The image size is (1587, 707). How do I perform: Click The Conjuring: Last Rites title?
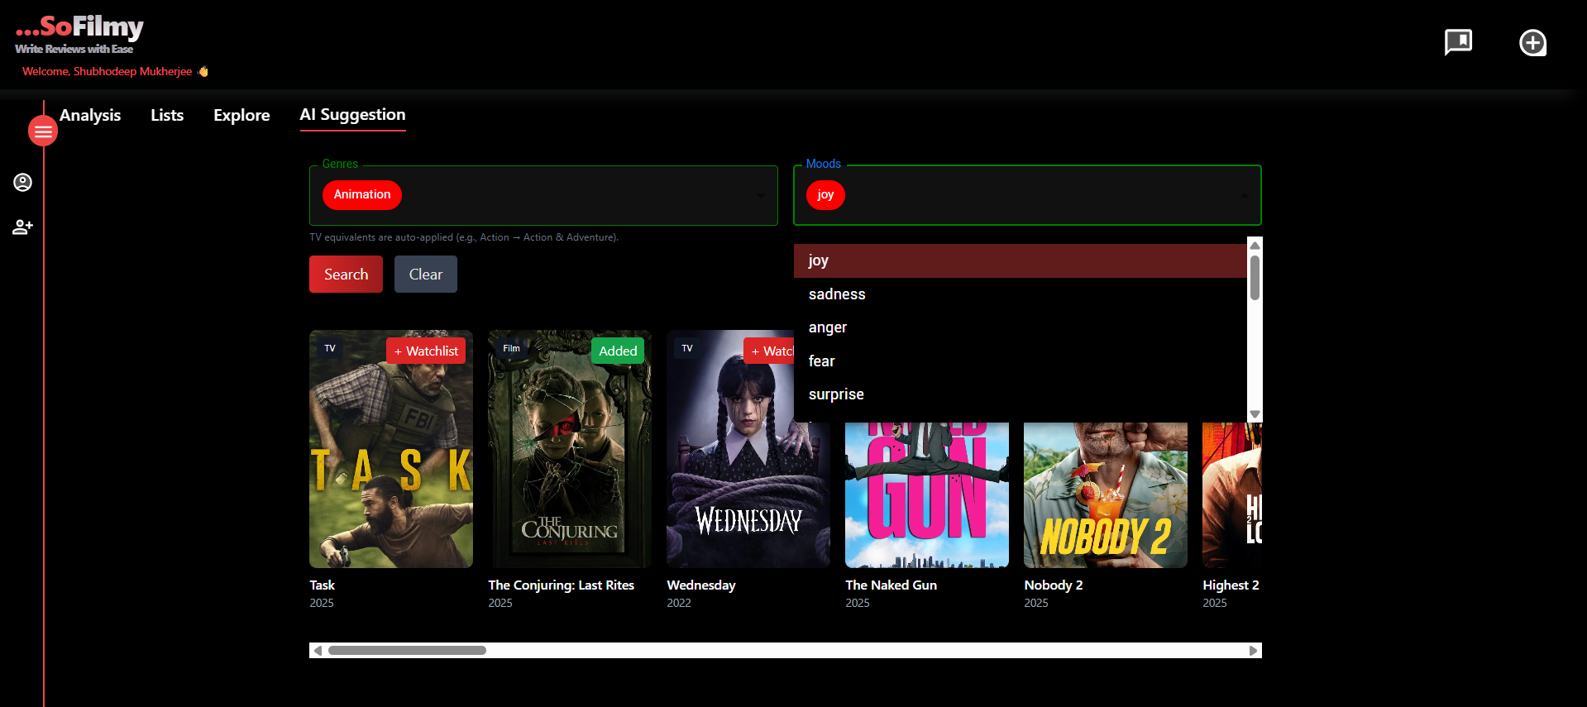click(561, 585)
